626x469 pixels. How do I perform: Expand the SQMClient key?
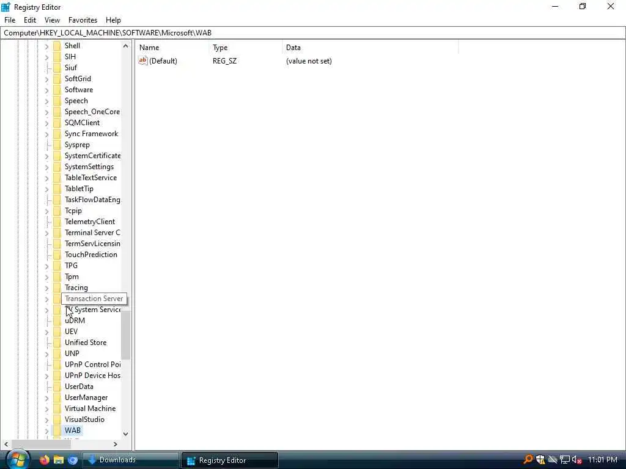46,123
